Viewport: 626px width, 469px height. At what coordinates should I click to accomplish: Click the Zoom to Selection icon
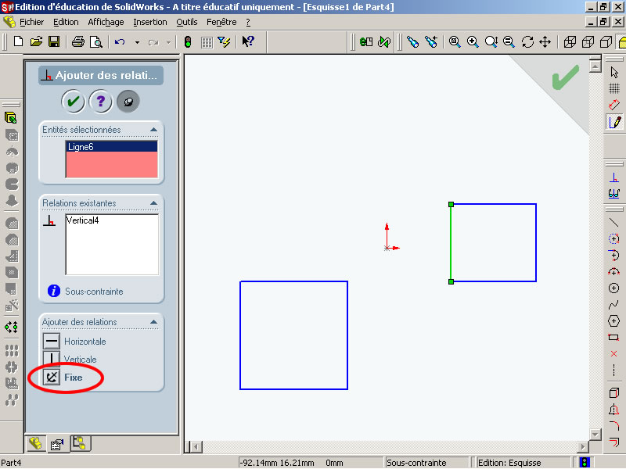pos(509,42)
